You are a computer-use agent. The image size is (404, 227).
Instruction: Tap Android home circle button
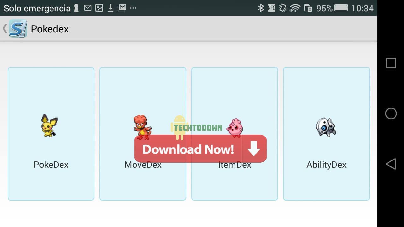[391, 113]
